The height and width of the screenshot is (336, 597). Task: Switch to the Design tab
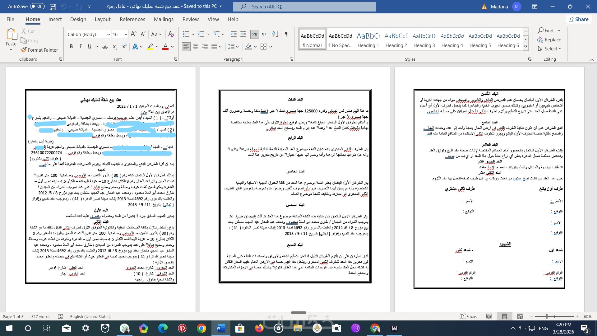pyautogui.click(x=78, y=19)
